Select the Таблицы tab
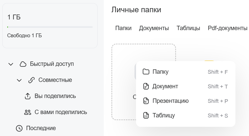The width and height of the screenshot is (249, 136). pyautogui.click(x=188, y=28)
